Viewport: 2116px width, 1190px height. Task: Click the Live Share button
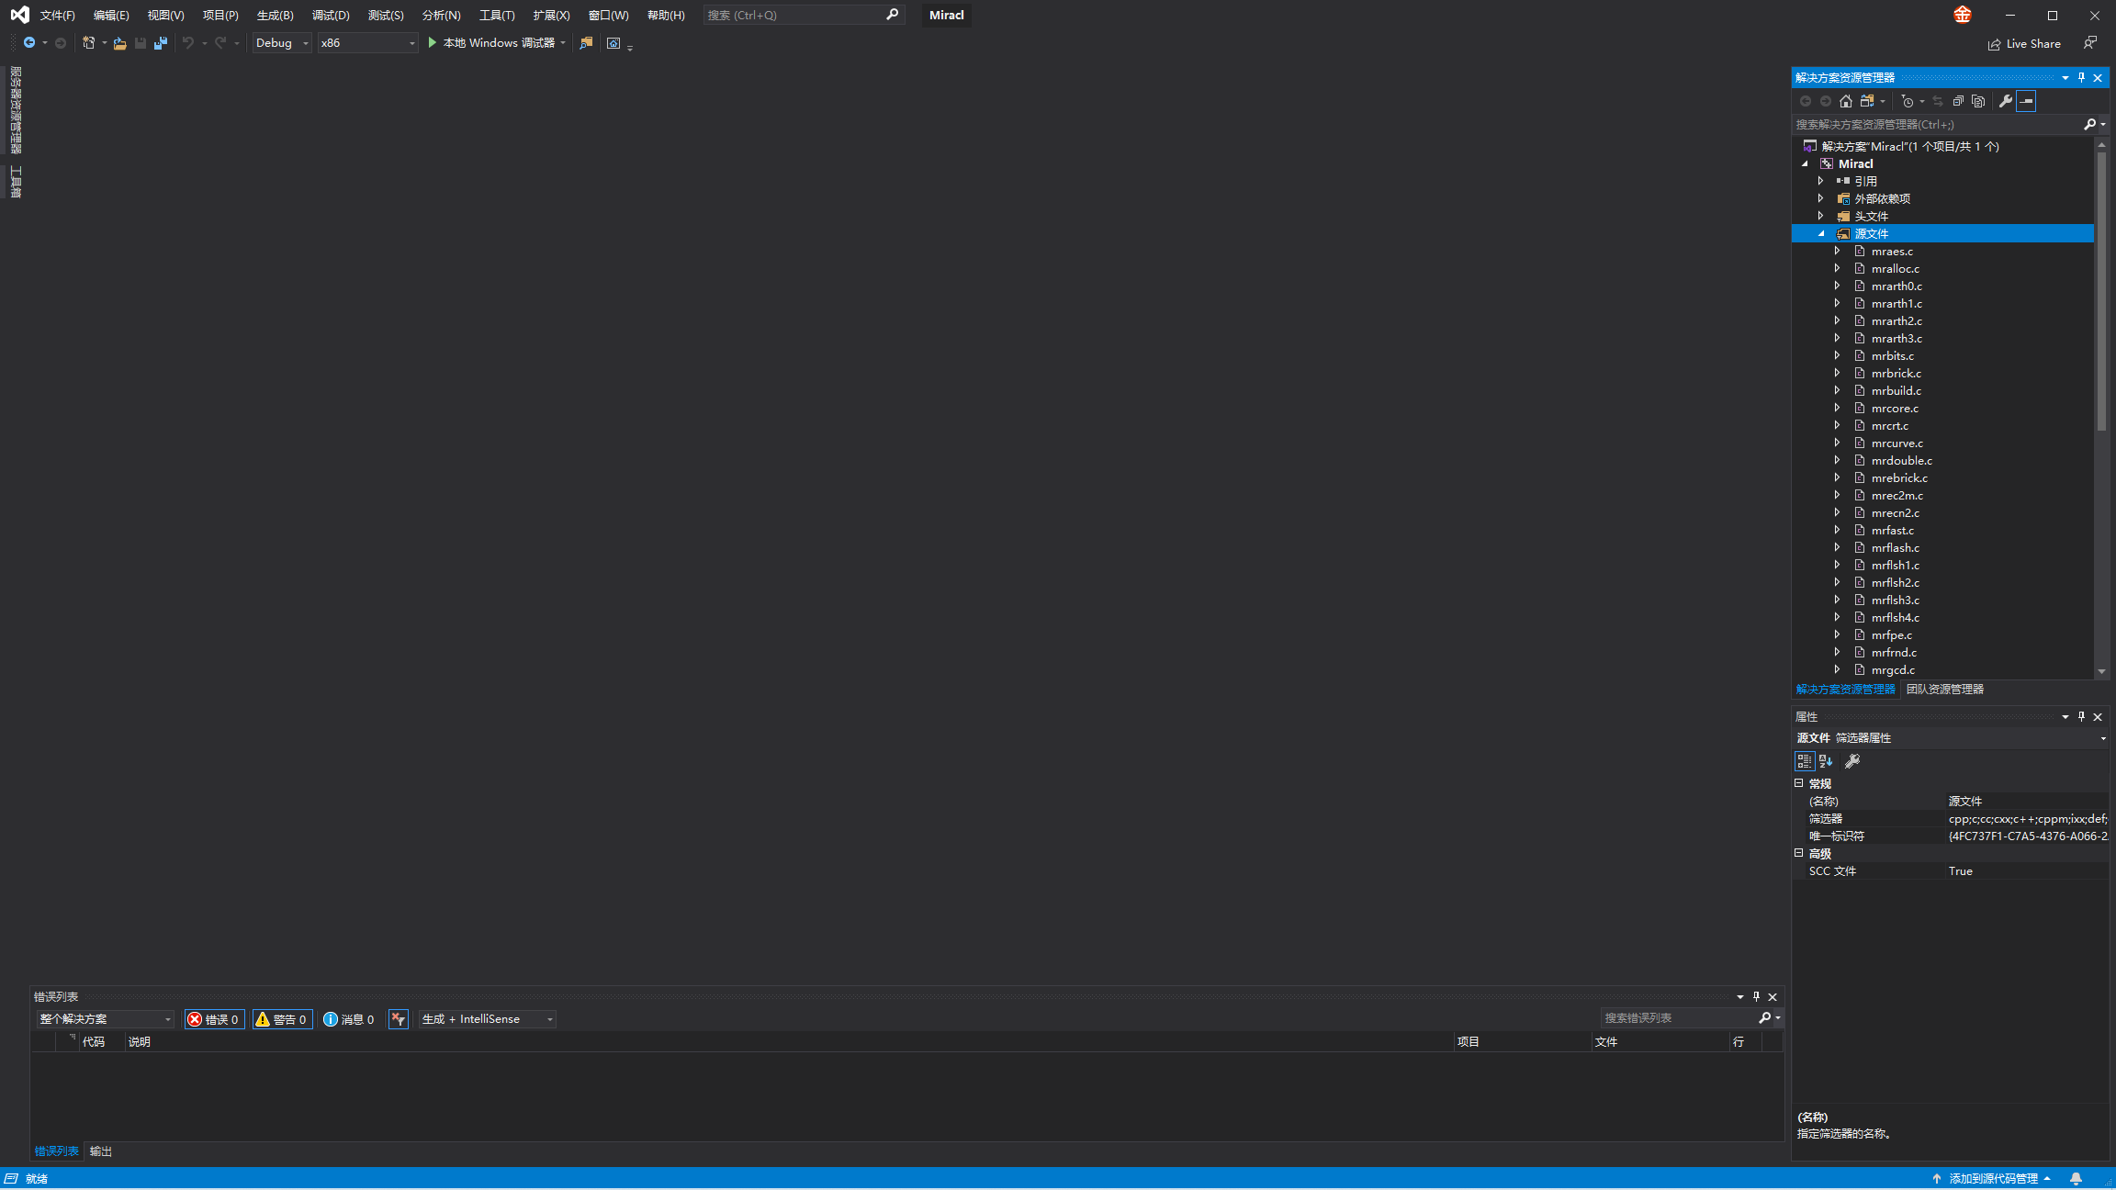2025,43
